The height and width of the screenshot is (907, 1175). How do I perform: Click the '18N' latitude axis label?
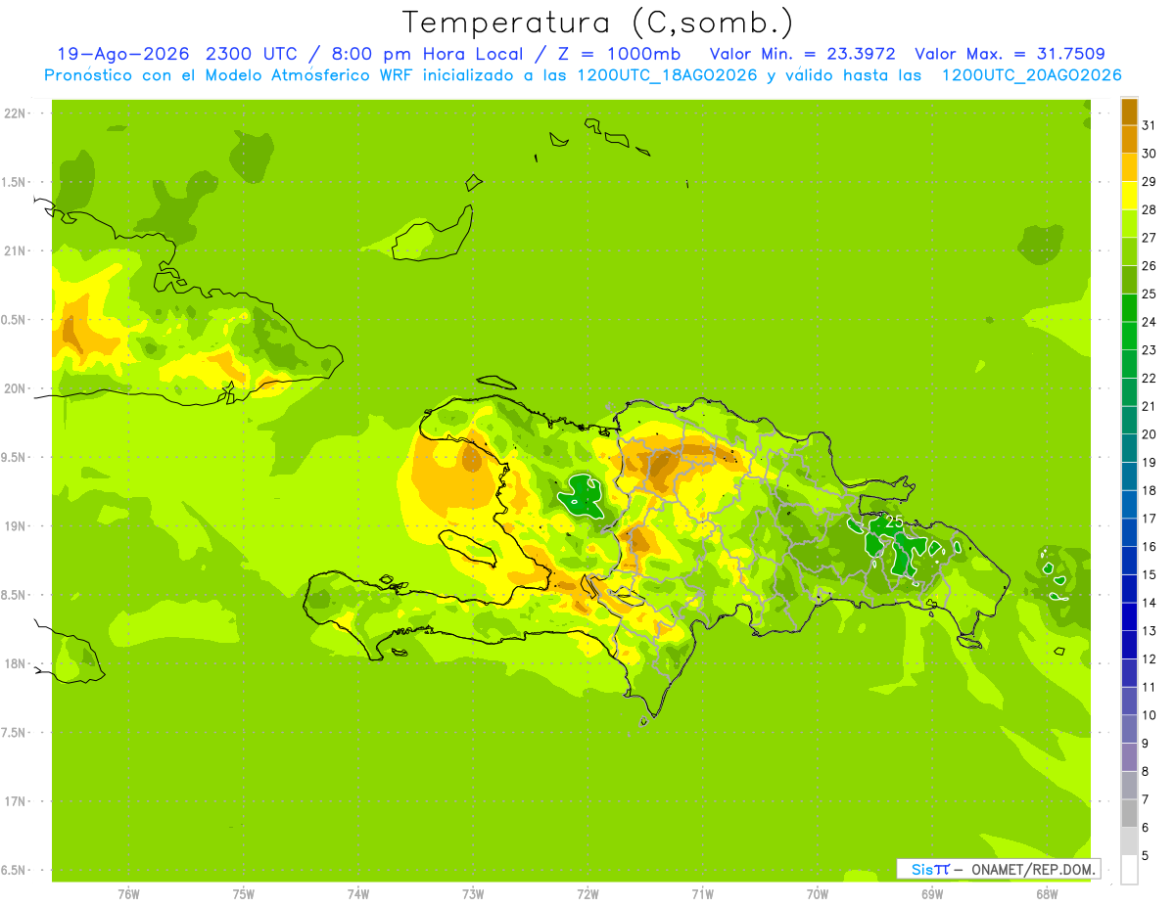point(14,664)
